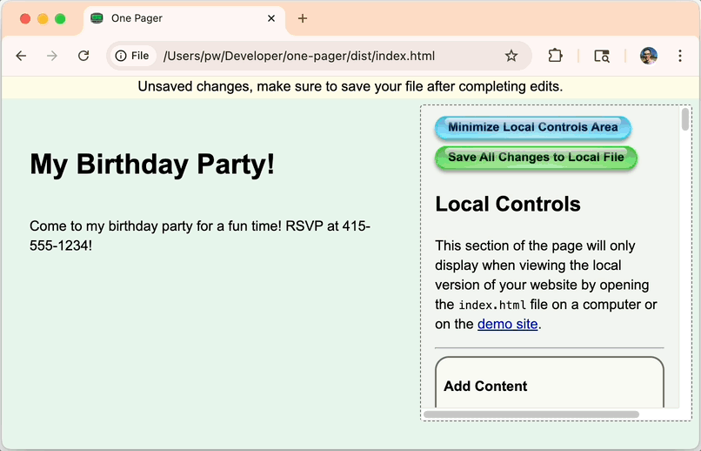
Task: Click the forward navigation arrow
Action: [x=52, y=56]
